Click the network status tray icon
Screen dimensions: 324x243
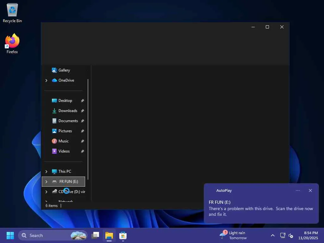coord(283,235)
